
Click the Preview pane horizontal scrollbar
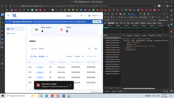click(139, 89)
